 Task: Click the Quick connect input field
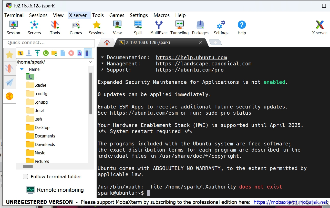(x=49, y=43)
